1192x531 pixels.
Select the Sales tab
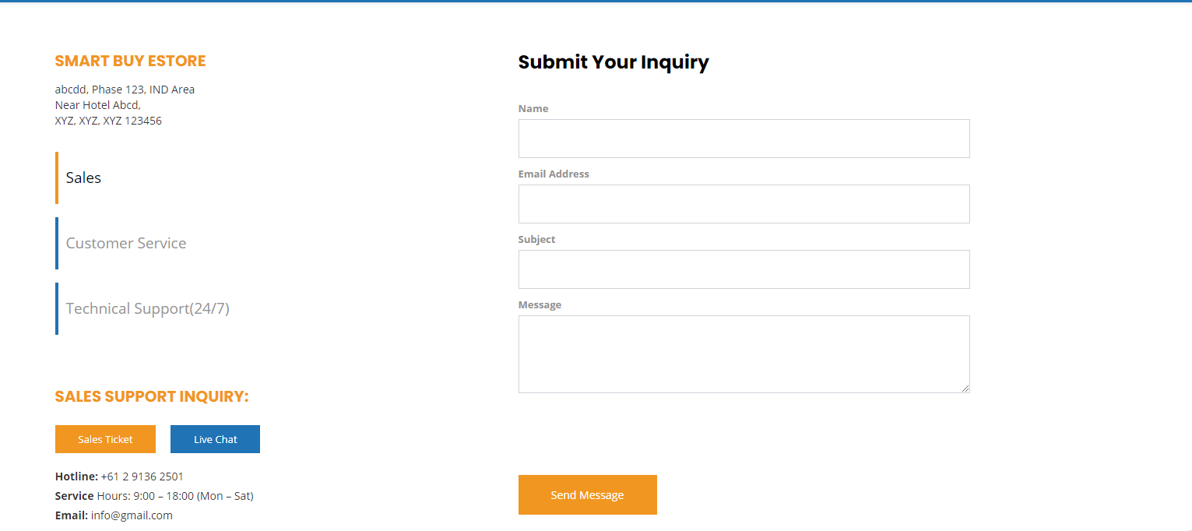pyautogui.click(x=83, y=178)
